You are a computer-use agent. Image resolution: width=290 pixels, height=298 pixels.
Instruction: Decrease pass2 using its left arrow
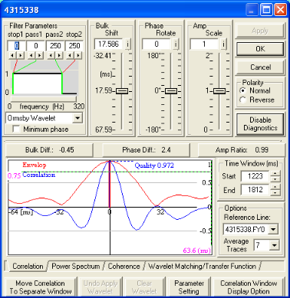point(51,55)
